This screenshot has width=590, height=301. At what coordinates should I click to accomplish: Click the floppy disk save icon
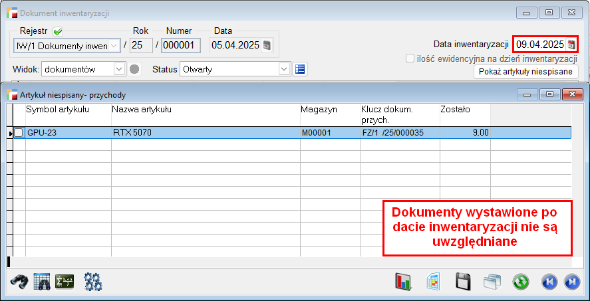coord(464,281)
